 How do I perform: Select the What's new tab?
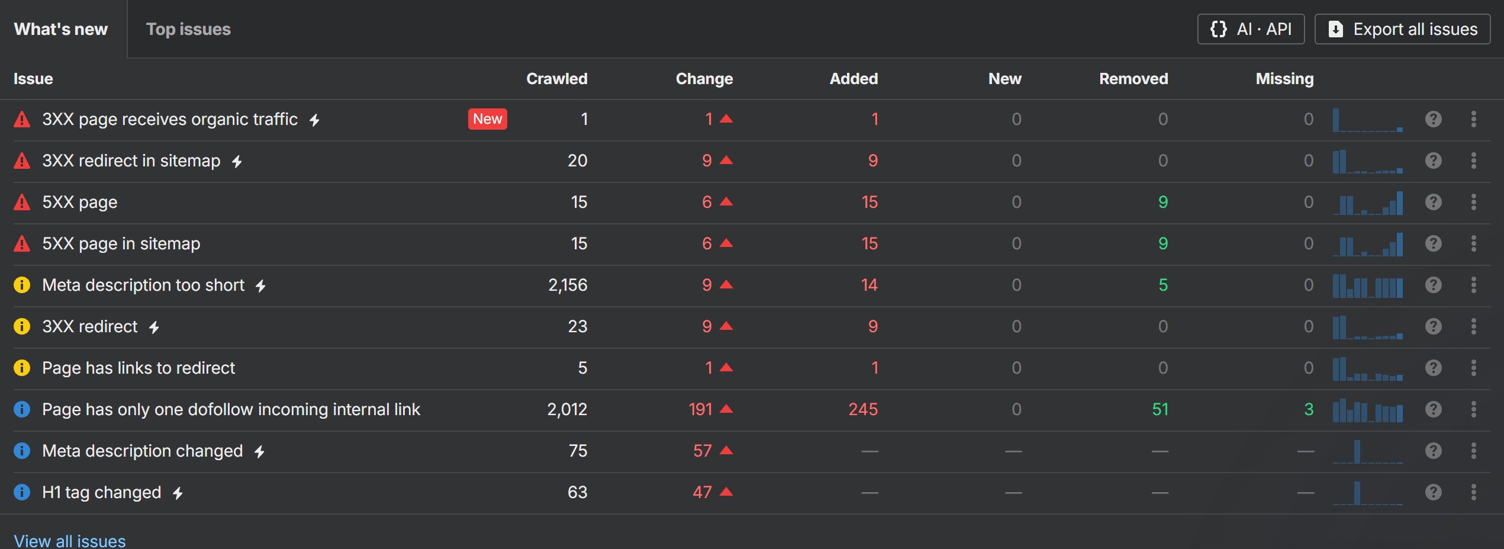pyautogui.click(x=61, y=29)
